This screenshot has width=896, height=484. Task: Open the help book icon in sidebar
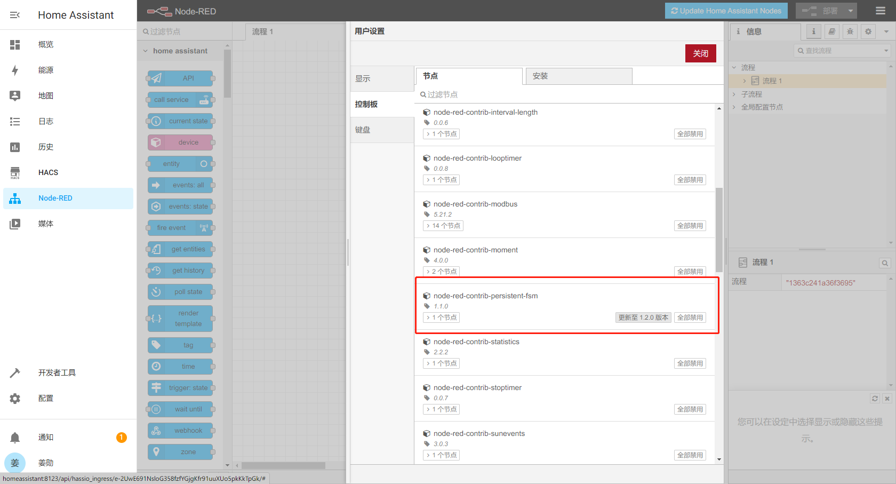coord(832,31)
